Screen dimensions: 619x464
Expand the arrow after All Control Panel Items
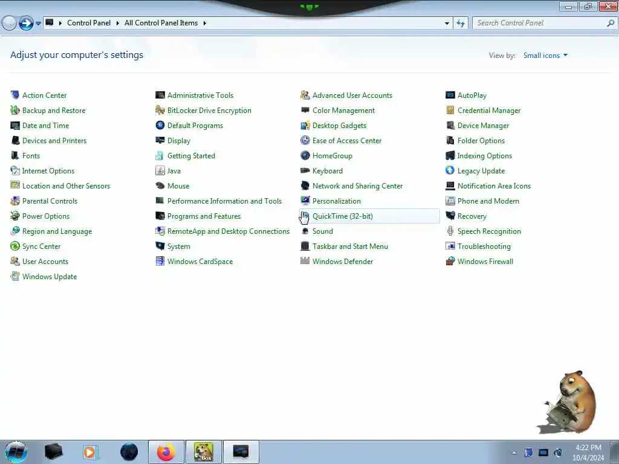point(204,23)
